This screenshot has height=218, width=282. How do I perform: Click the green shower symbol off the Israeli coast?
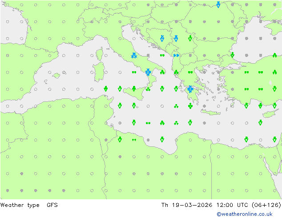point(274,139)
